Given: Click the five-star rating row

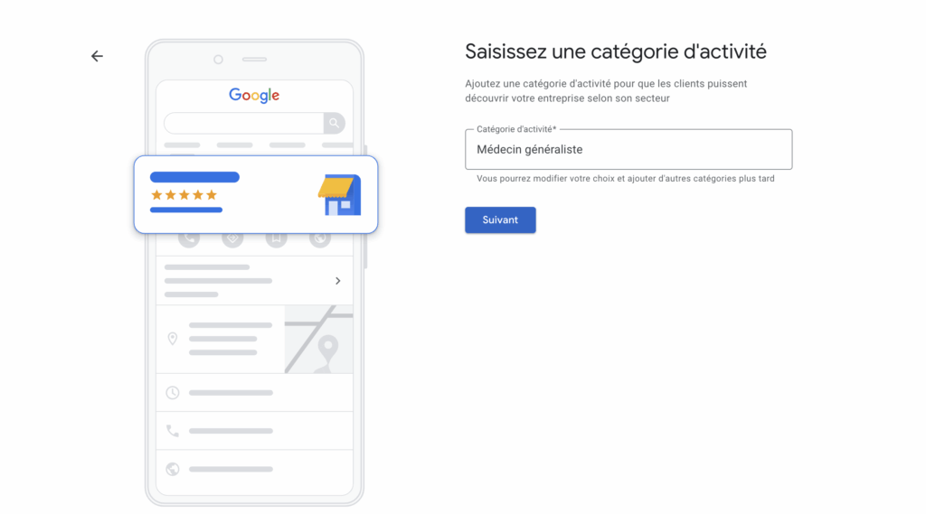Looking at the screenshot, I should point(184,195).
